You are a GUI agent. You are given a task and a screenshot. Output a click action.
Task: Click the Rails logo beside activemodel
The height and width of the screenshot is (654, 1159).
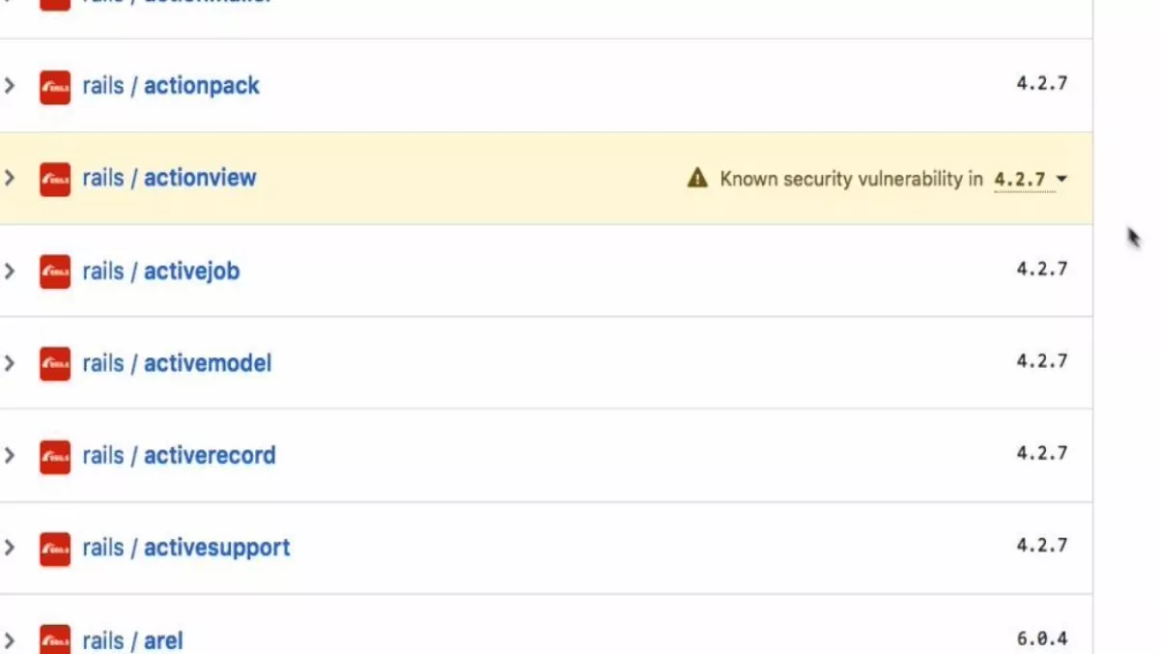click(55, 364)
